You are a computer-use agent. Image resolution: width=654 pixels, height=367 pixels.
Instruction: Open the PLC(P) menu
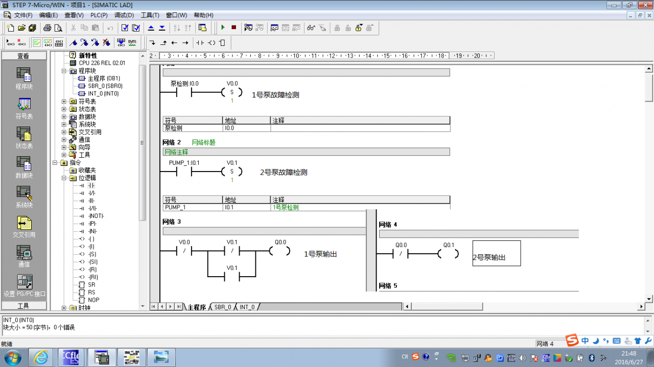click(x=99, y=15)
